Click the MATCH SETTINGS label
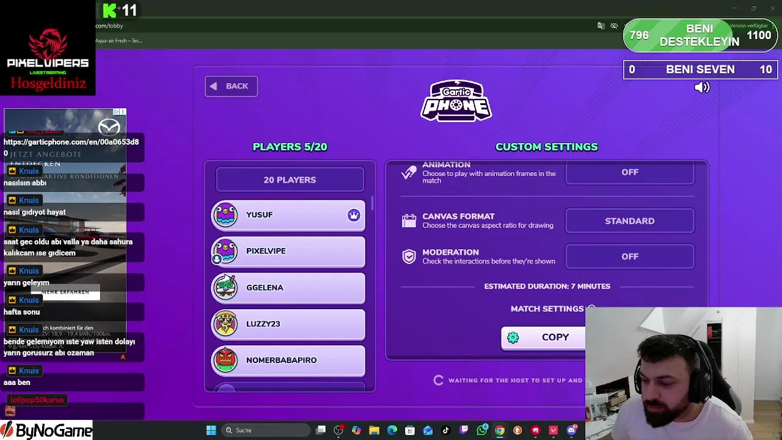This screenshot has width=782, height=440. click(547, 309)
